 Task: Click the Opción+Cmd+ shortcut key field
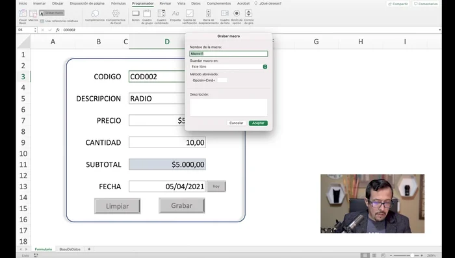222,81
